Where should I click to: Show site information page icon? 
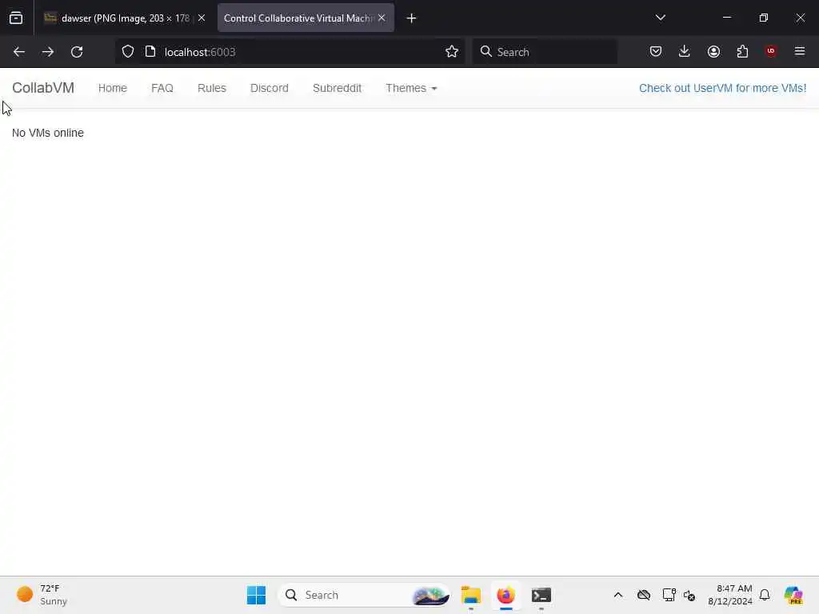click(150, 52)
